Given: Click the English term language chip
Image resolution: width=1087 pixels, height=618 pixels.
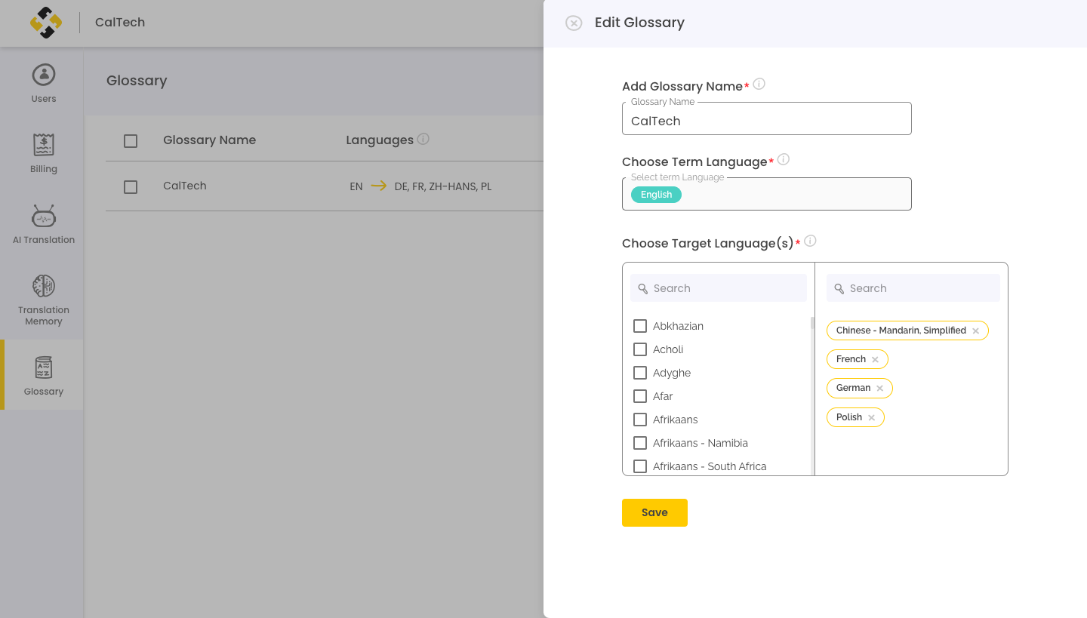Looking at the screenshot, I should (656, 195).
